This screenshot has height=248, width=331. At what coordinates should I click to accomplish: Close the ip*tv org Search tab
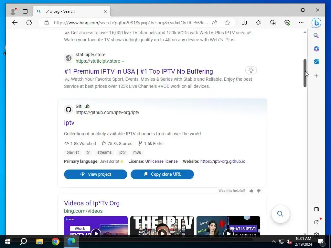click(105, 11)
